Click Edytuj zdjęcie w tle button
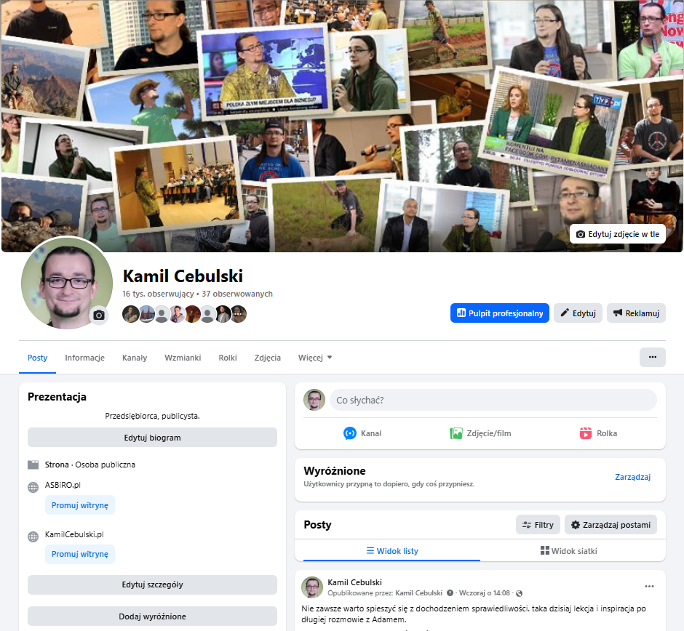The width and height of the screenshot is (684, 631). pos(617,234)
